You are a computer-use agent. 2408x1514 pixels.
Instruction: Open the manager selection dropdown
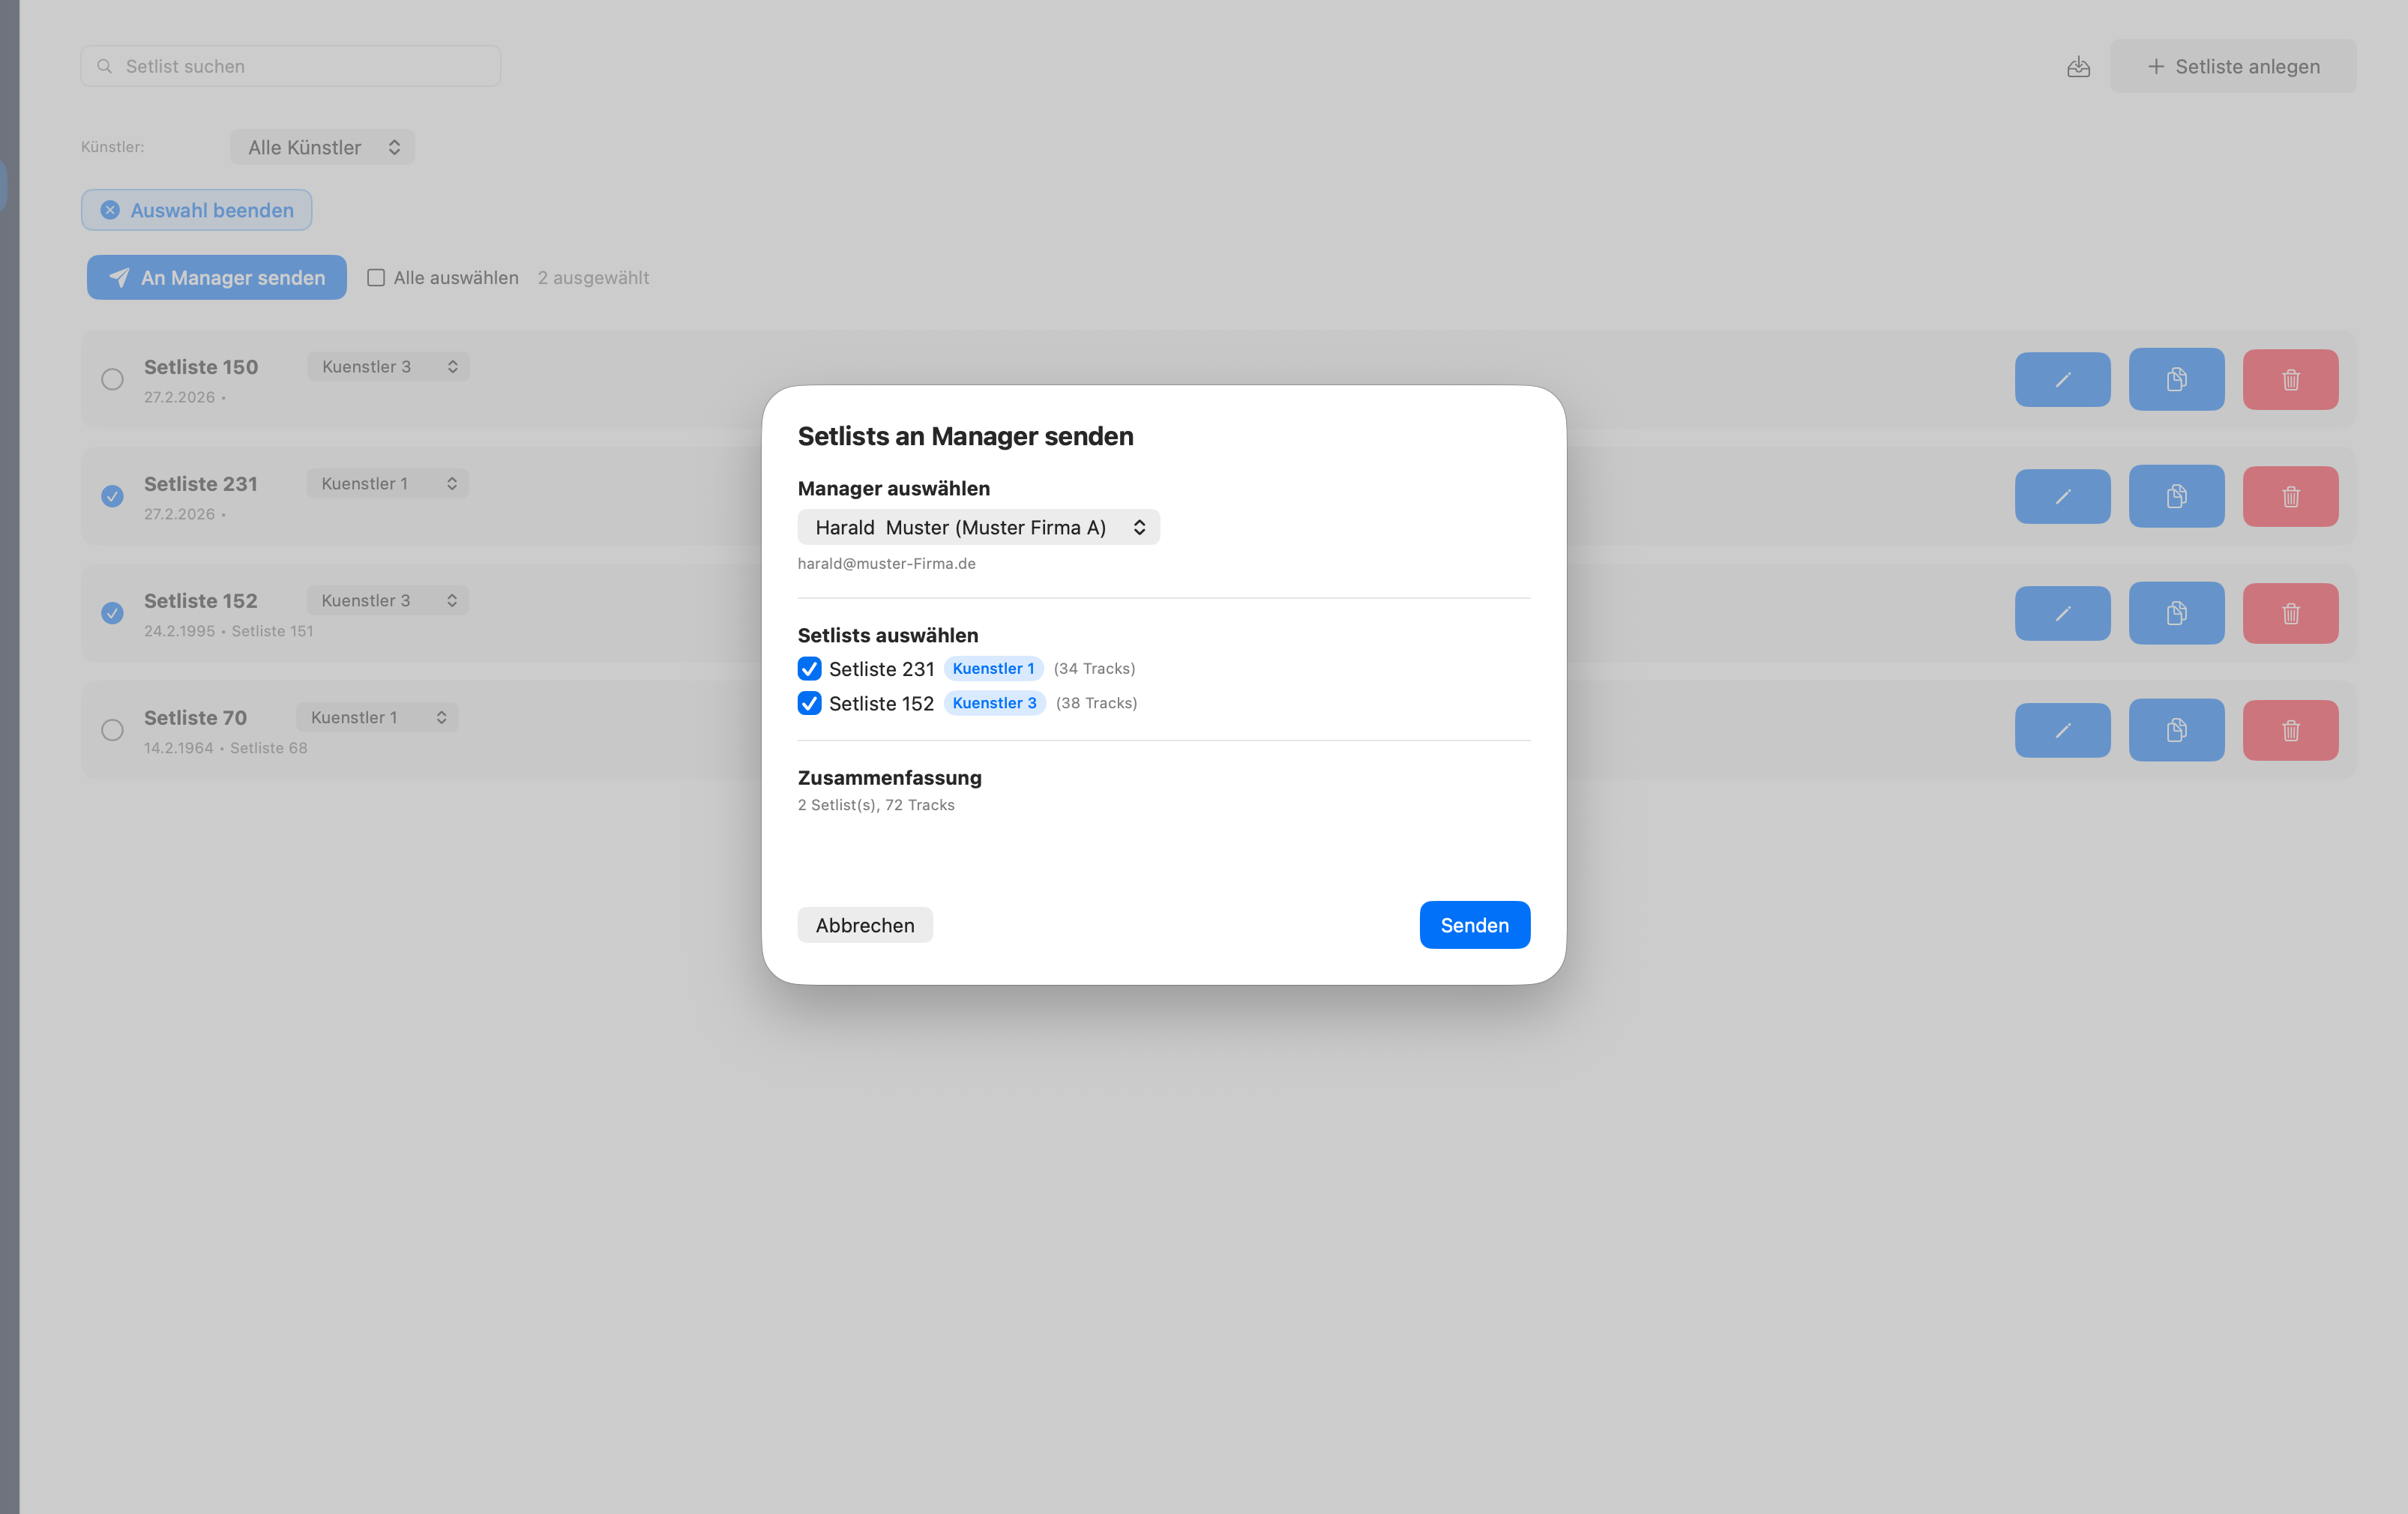(978, 527)
